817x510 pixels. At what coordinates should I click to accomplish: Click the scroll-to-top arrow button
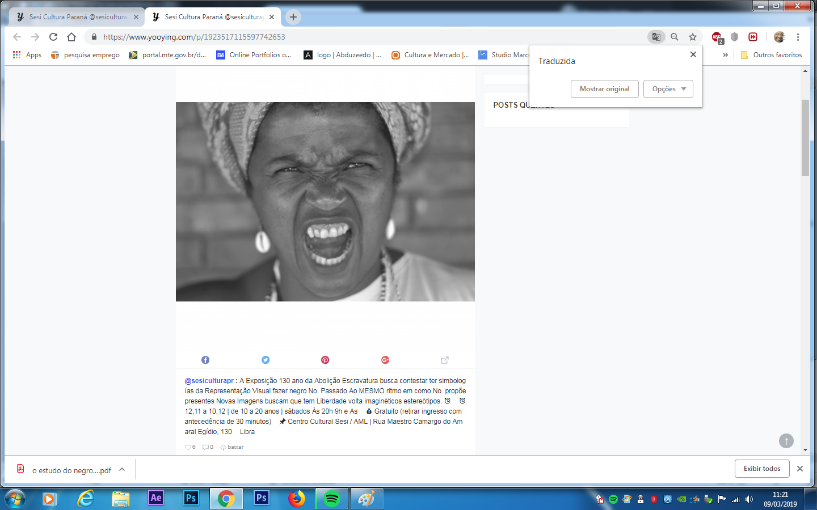click(786, 441)
